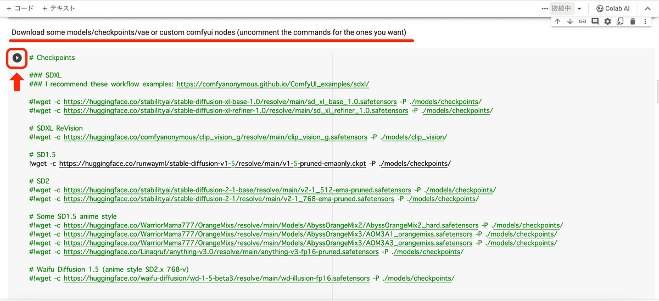Add a comment using the comment icon
The height and width of the screenshot is (301, 659).
coord(595,21)
